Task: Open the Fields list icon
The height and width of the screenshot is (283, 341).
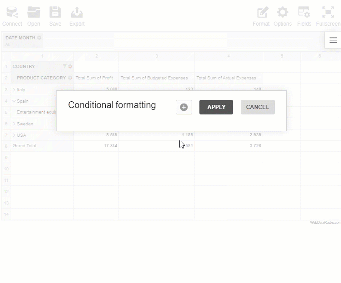Action: coord(304,16)
